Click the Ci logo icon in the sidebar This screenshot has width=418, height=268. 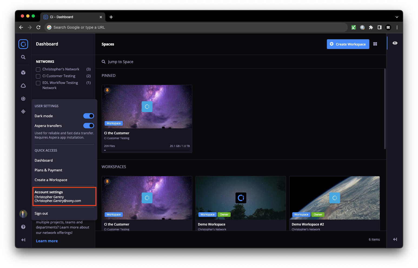23,44
